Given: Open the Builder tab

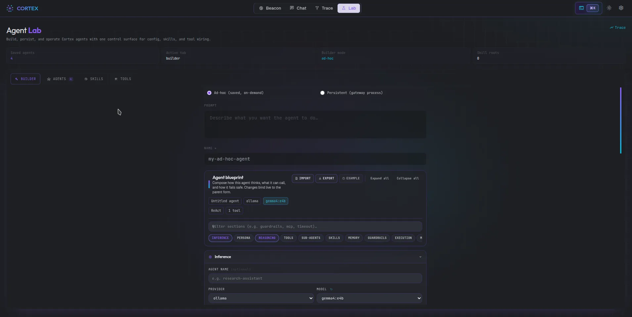Looking at the screenshot, I should (25, 79).
